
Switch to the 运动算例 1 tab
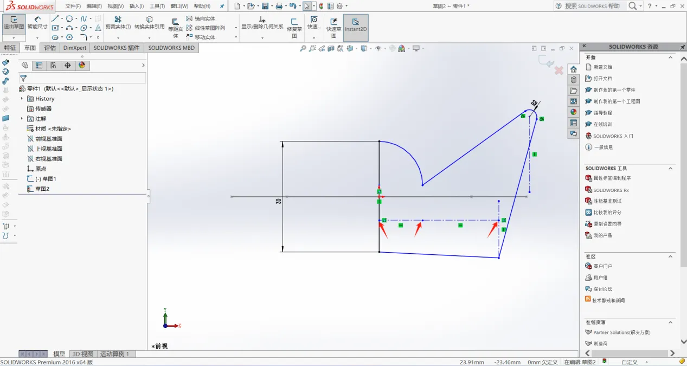pyautogui.click(x=115, y=354)
